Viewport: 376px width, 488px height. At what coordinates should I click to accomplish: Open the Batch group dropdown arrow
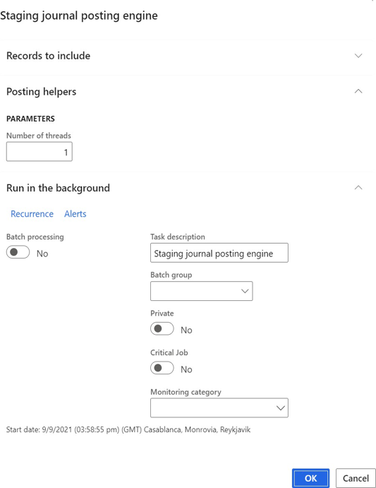(x=245, y=291)
